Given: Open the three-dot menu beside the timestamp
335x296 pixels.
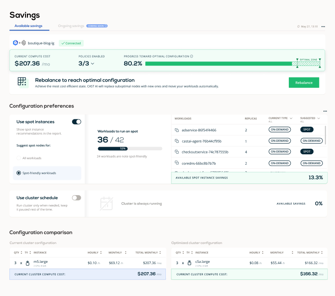Looking at the screenshot, I should [x=322, y=26].
